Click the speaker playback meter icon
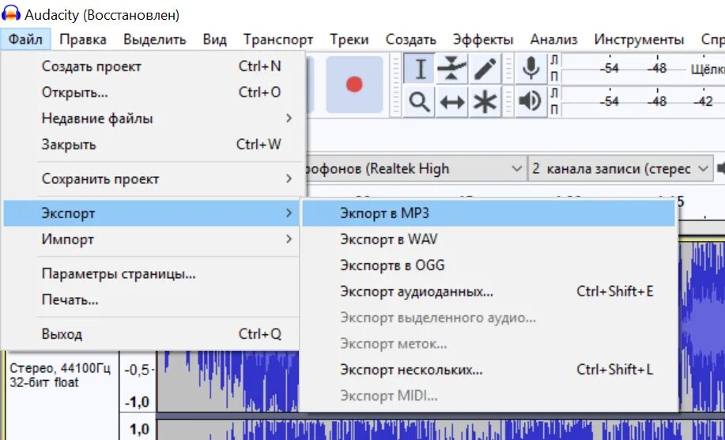The width and height of the screenshot is (725, 440). click(x=531, y=101)
